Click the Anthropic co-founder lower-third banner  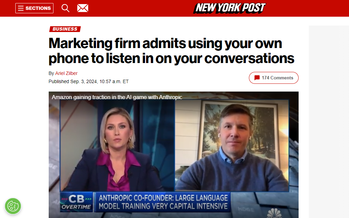[x=163, y=202]
